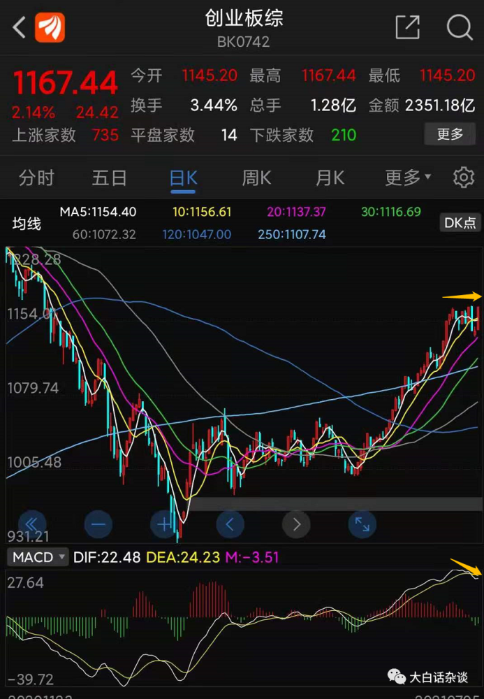Tap the 20:1137.37 moving average value

(x=297, y=212)
